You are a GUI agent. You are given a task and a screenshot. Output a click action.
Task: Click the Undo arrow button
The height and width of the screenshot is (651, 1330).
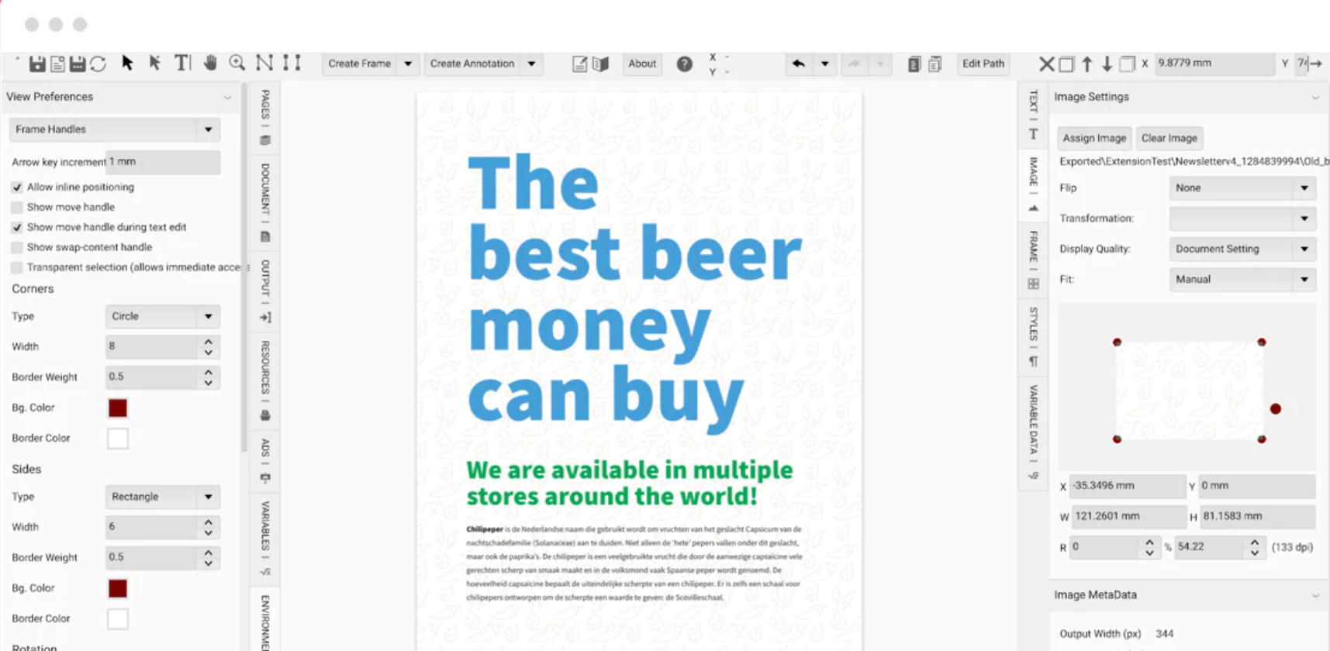(x=798, y=64)
